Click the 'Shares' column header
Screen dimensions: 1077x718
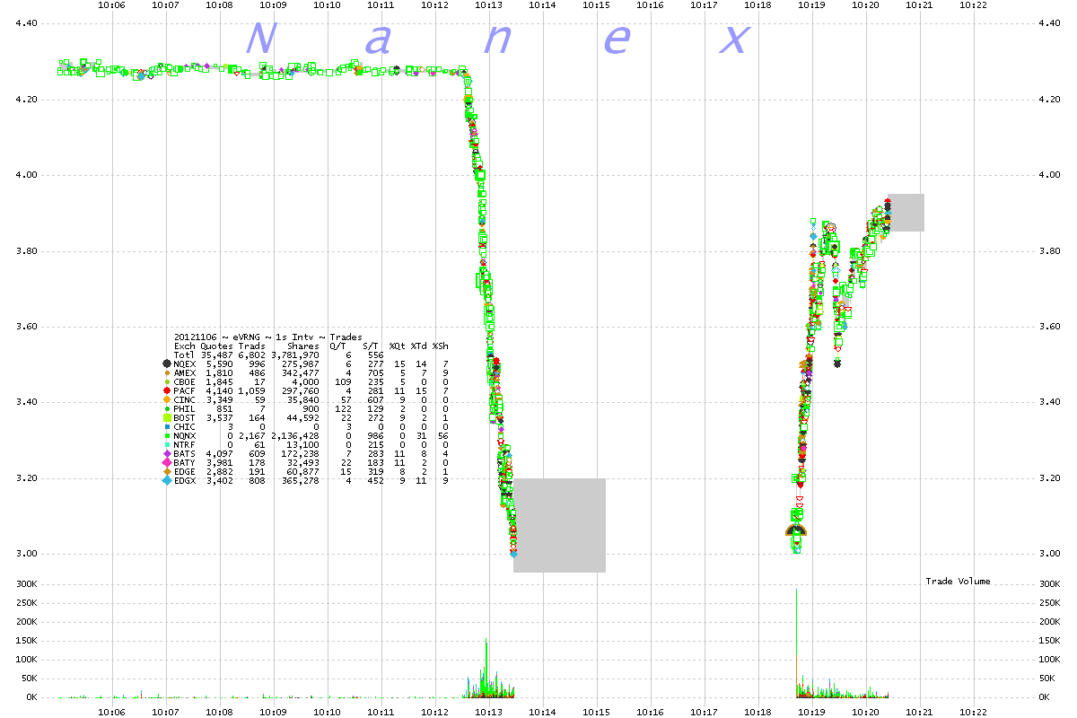[x=303, y=346]
